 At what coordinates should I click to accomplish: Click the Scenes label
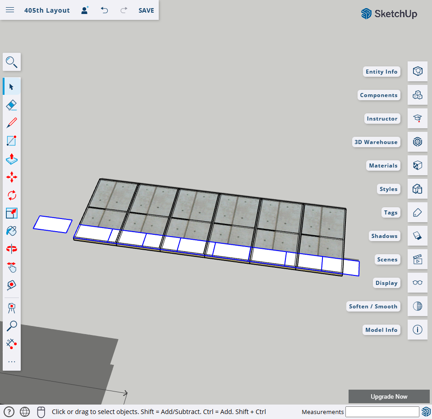point(387,259)
